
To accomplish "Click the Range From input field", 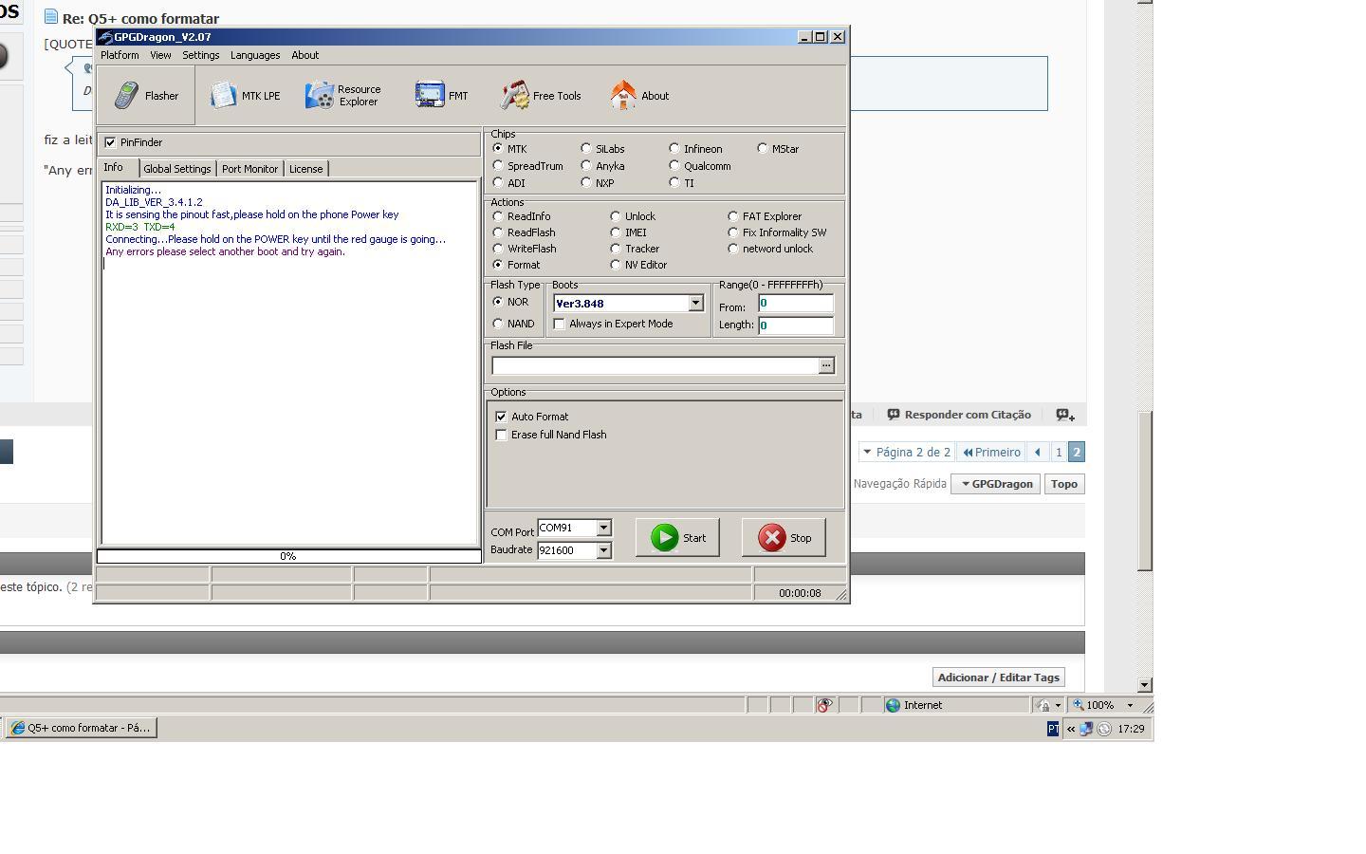I will point(796,304).
